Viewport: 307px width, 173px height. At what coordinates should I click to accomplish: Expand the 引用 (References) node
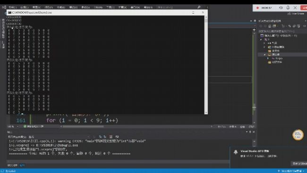click(x=264, y=43)
